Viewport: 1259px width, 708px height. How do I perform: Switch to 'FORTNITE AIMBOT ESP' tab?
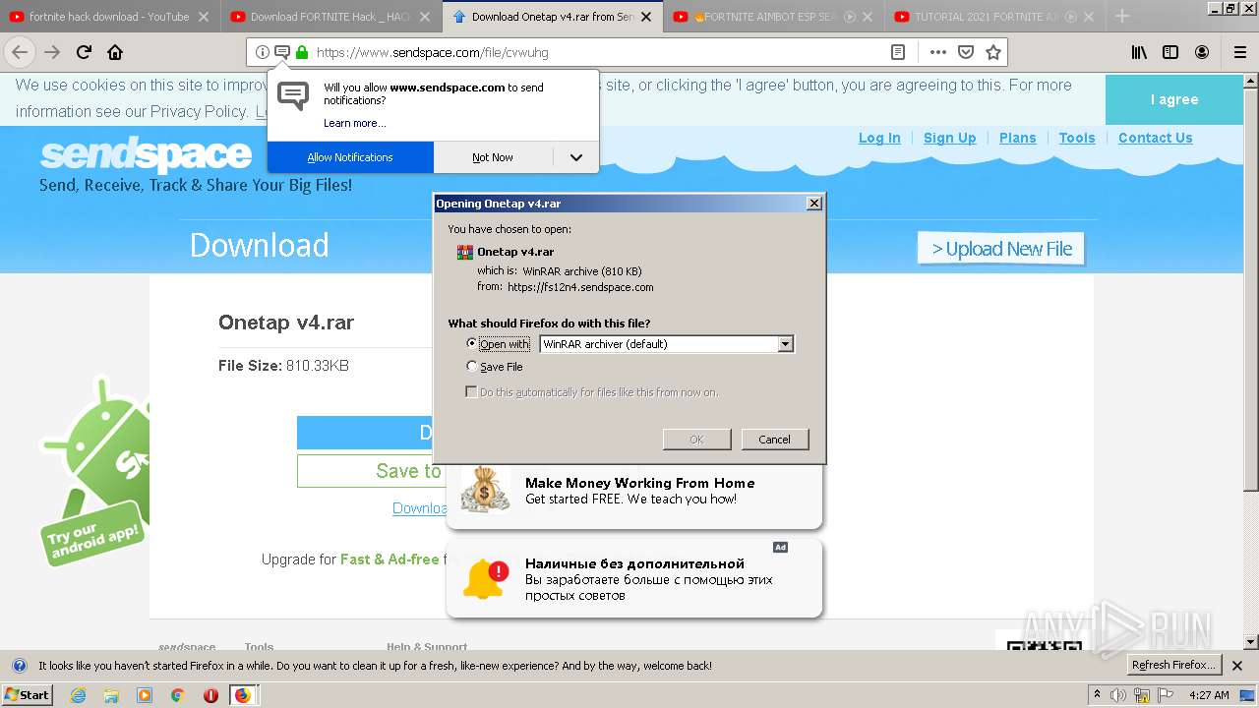tap(774, 17)
